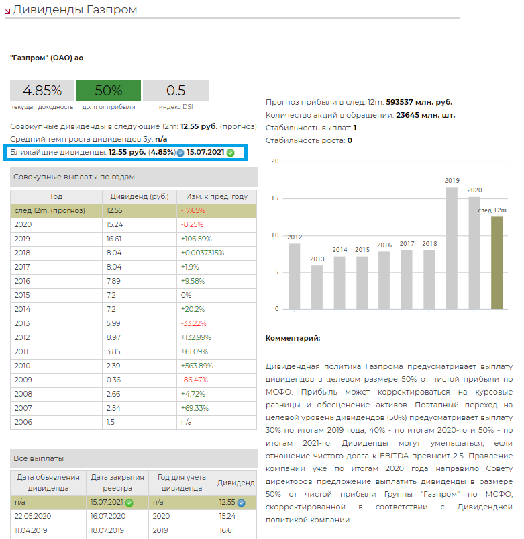
Task: Click the +563.89% change value
Action: [197, 366]
